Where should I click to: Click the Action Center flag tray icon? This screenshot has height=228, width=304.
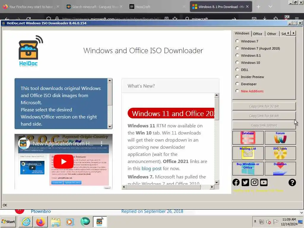point(275,221)
